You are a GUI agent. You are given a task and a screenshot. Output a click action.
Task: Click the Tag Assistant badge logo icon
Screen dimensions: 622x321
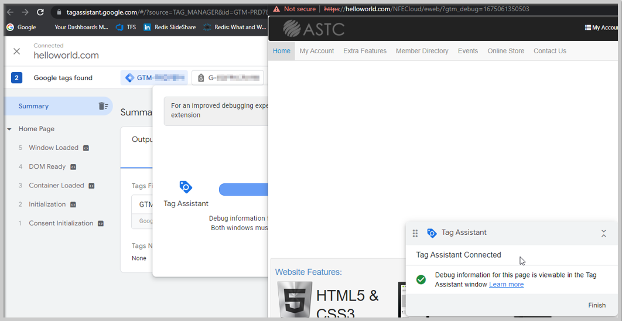432,233
